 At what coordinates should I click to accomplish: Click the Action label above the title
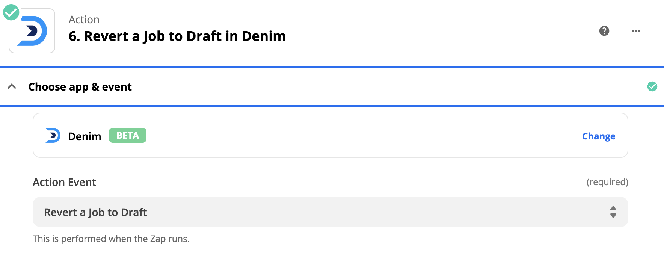84,20
